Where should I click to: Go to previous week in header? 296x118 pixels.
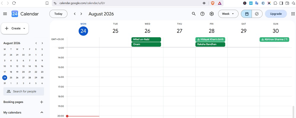(75, 14)
